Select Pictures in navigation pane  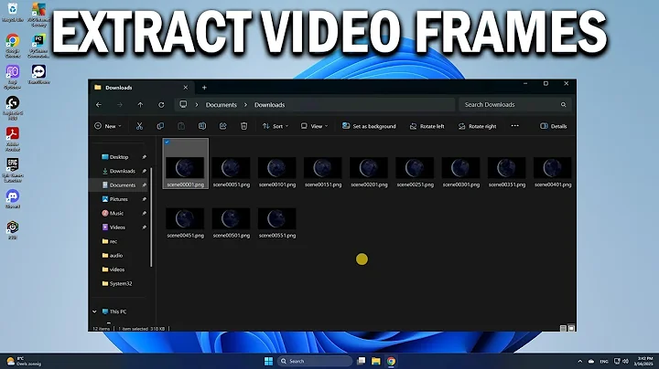(119, 199)
